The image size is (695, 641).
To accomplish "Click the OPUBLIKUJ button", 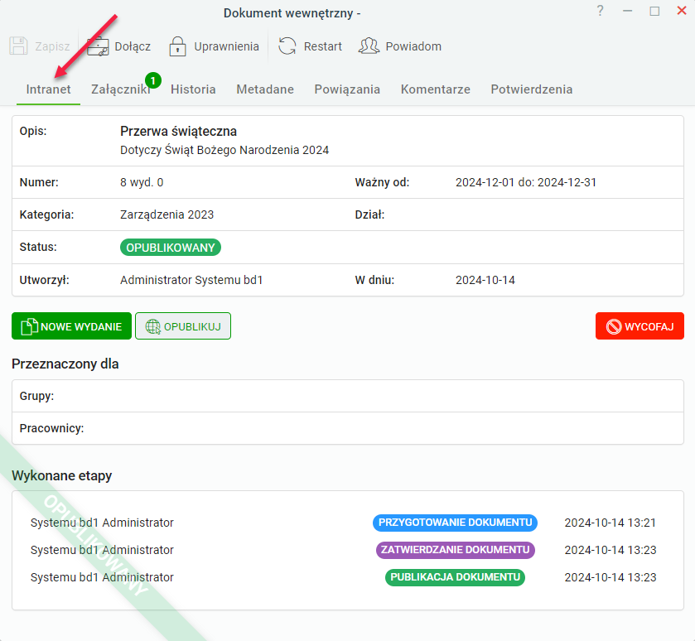I will click(x=183, y=326).
